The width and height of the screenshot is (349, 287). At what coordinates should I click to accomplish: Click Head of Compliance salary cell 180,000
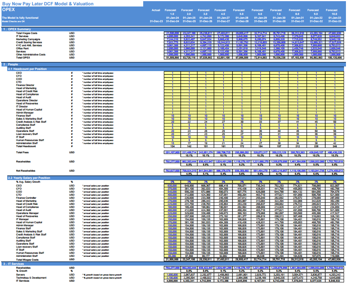(173, 207)
